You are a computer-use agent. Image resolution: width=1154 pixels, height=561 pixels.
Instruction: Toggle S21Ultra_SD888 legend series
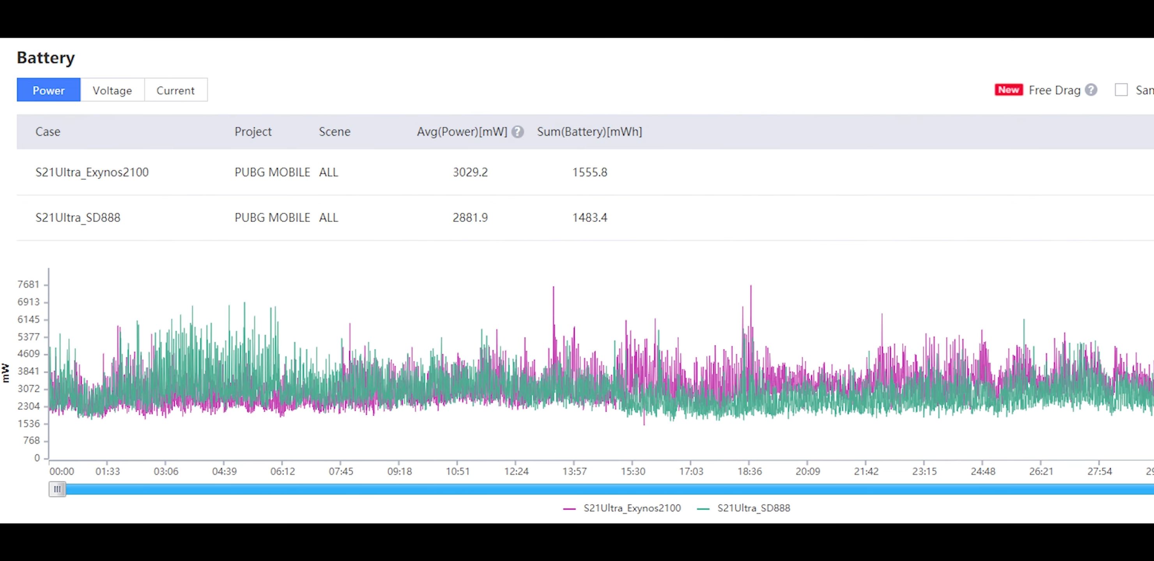(743, 508)
